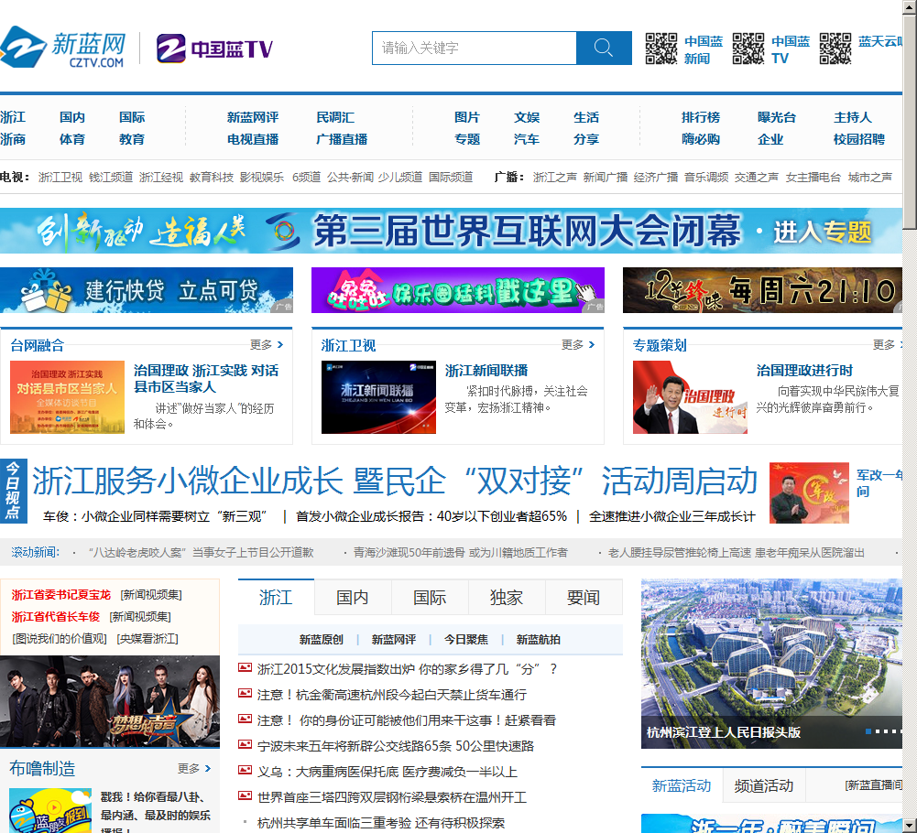
Task: Switch to the 国际 news tab
Action: [430, 598]
